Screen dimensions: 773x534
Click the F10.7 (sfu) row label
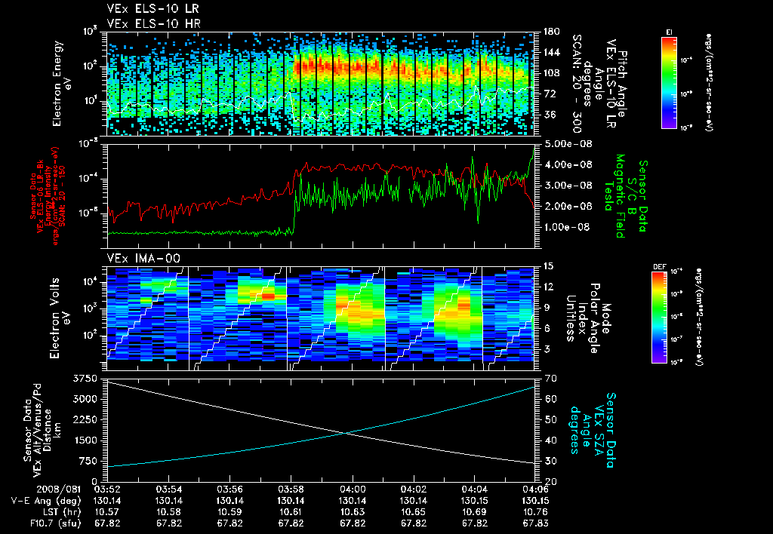tap(55, 523)
